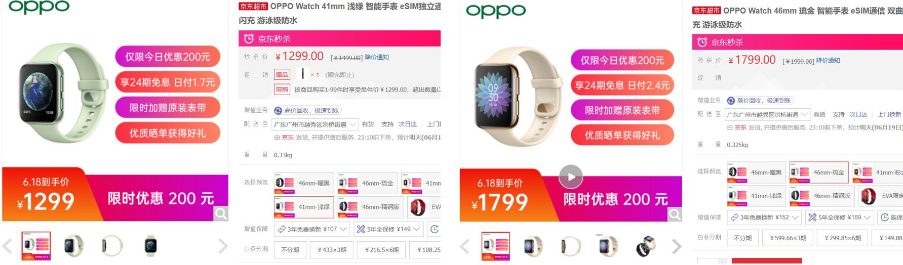Select 41mm-浅绿 color on the right listing
The height and width of the screenshot is (265, 903).
tap(756, 196)
